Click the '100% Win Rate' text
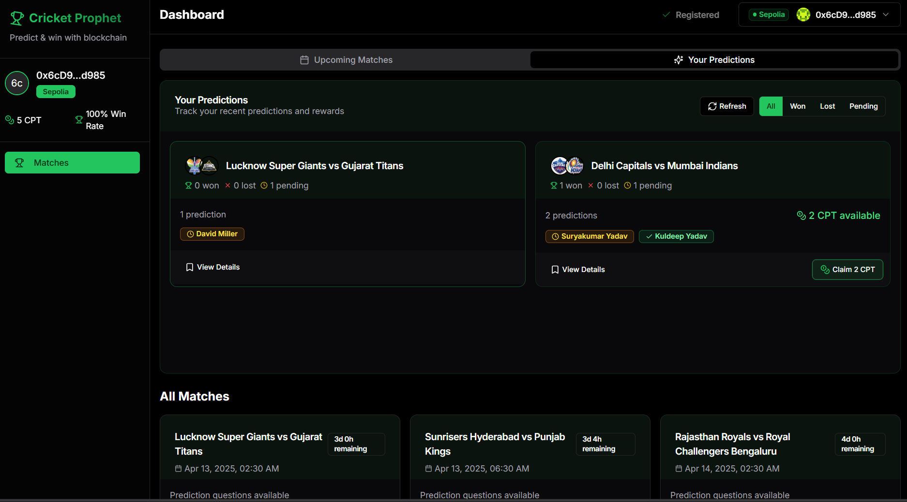This screenshot has height=502, width=907. [106, 120]
